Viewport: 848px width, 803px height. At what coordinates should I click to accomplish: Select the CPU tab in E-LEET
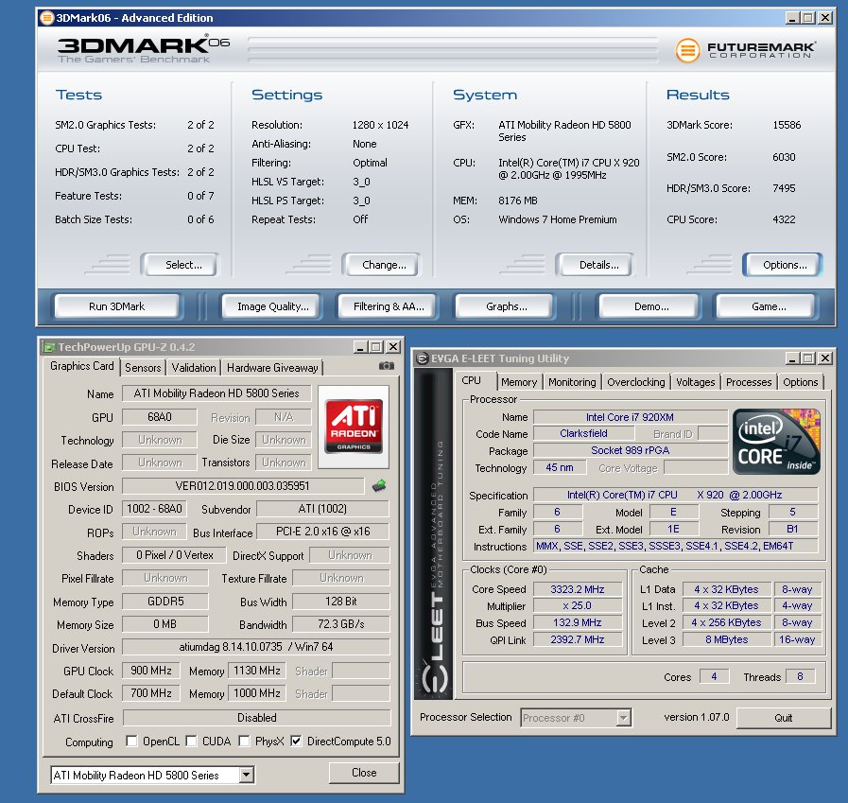click(471, 380)
